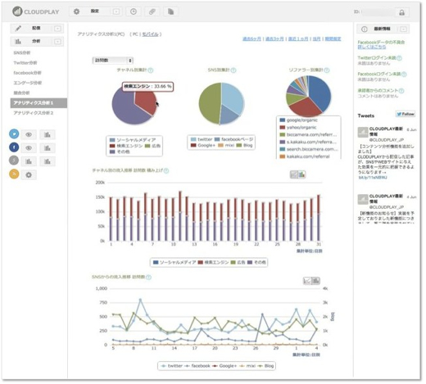Click the 過去6ヶ月 period link
Screen dimensions: 426x384
click(252, 39)
